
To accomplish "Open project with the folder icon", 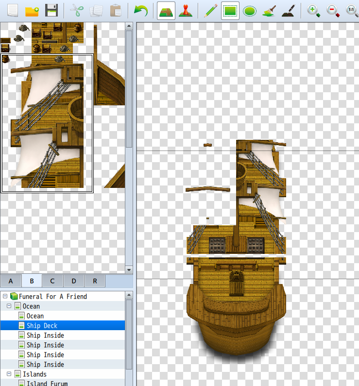I will tap(32, 11).
